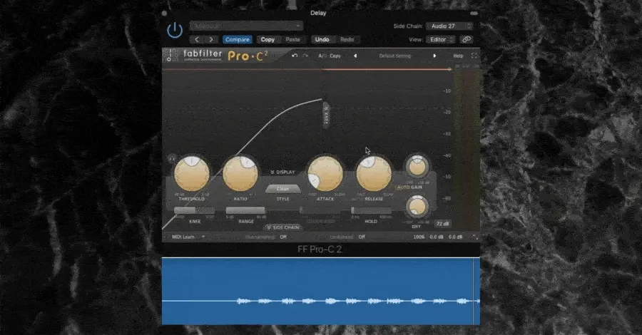Click the Attack knob

(x=325, y=174)
